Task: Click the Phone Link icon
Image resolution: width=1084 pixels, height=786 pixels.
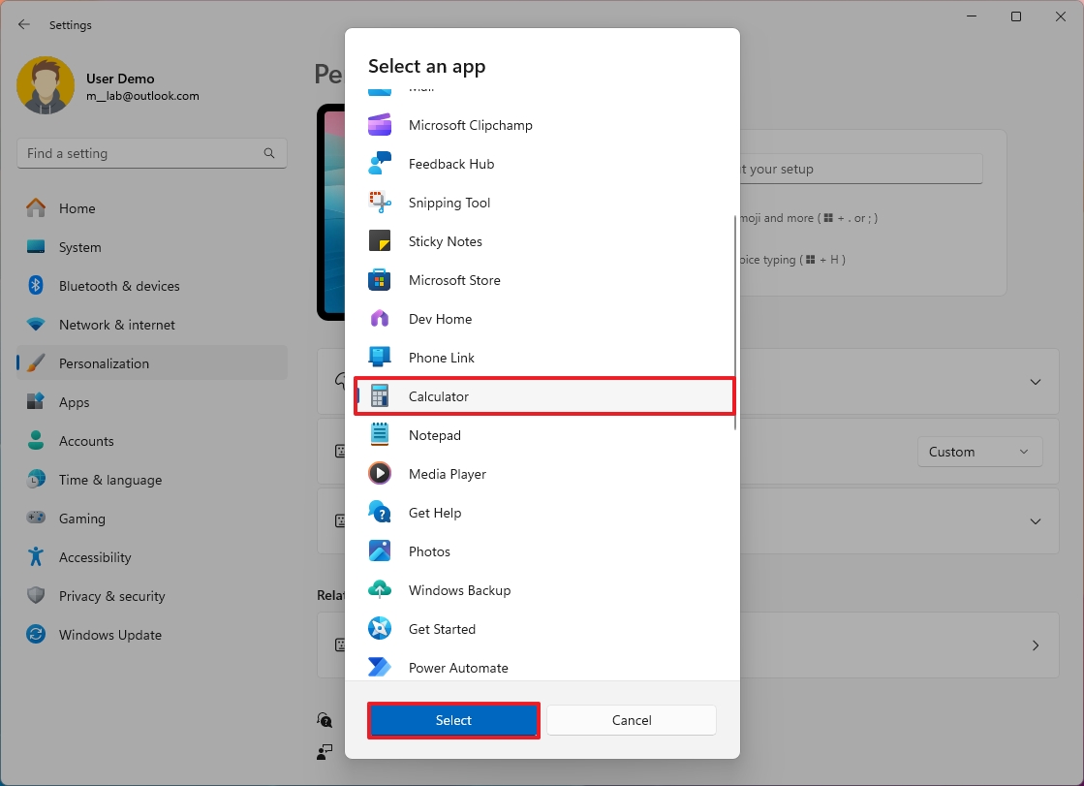Action: point(380,358)
